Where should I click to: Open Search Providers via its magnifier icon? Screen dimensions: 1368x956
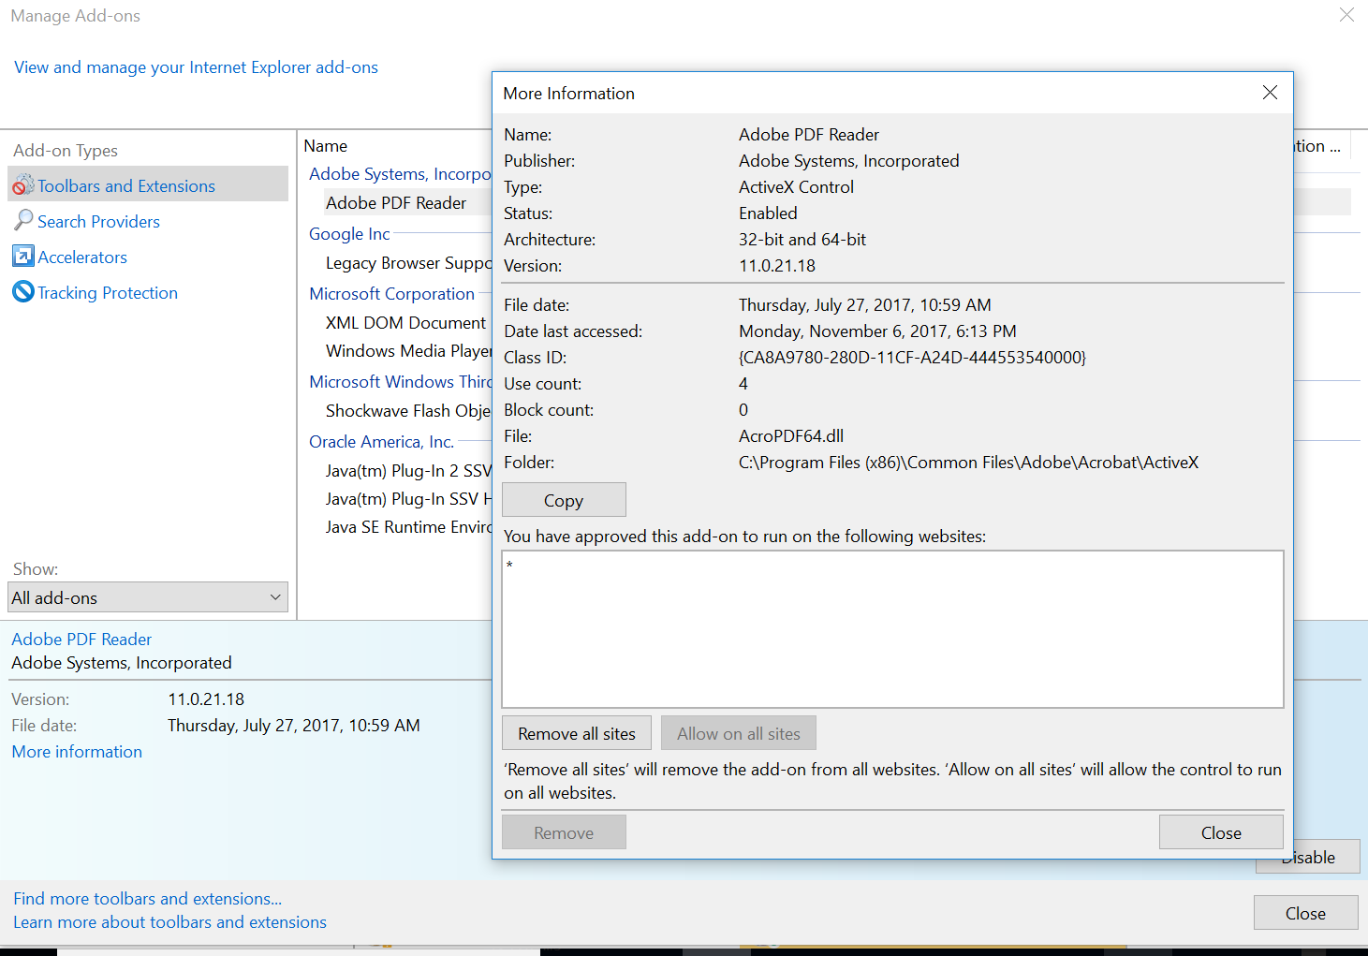click(22, 220)
